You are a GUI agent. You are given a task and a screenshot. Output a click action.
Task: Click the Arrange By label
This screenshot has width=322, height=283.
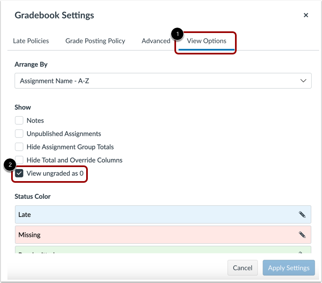(x=31, y=64)
